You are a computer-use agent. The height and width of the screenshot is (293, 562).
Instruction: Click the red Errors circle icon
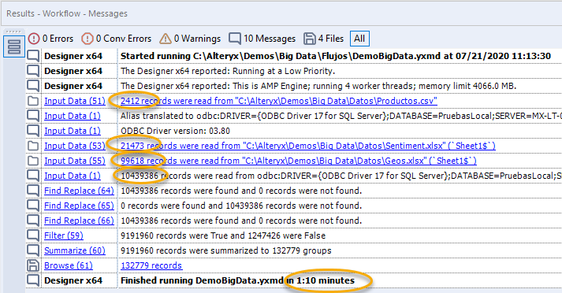coord(34,39)
